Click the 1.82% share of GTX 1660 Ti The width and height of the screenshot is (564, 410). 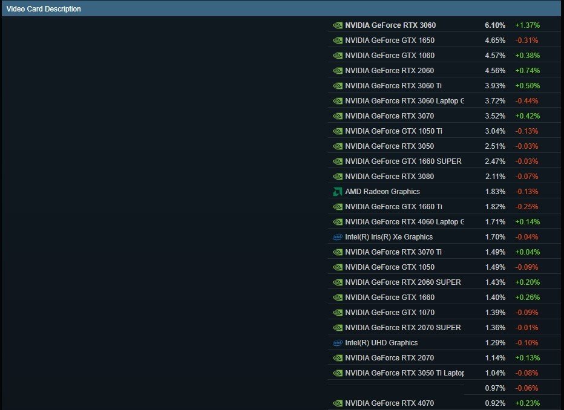[495, 207]
